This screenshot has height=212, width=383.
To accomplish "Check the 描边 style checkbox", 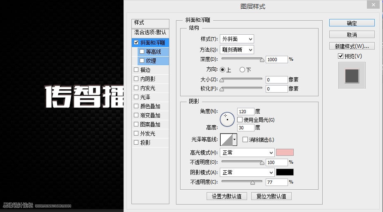I will [136, 69].
